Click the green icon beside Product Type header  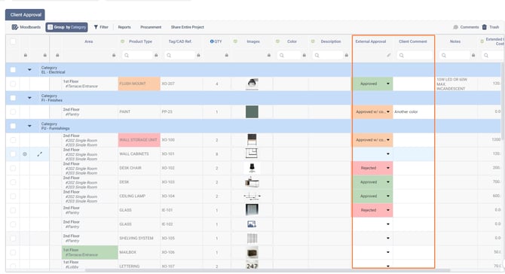point(122,41)
